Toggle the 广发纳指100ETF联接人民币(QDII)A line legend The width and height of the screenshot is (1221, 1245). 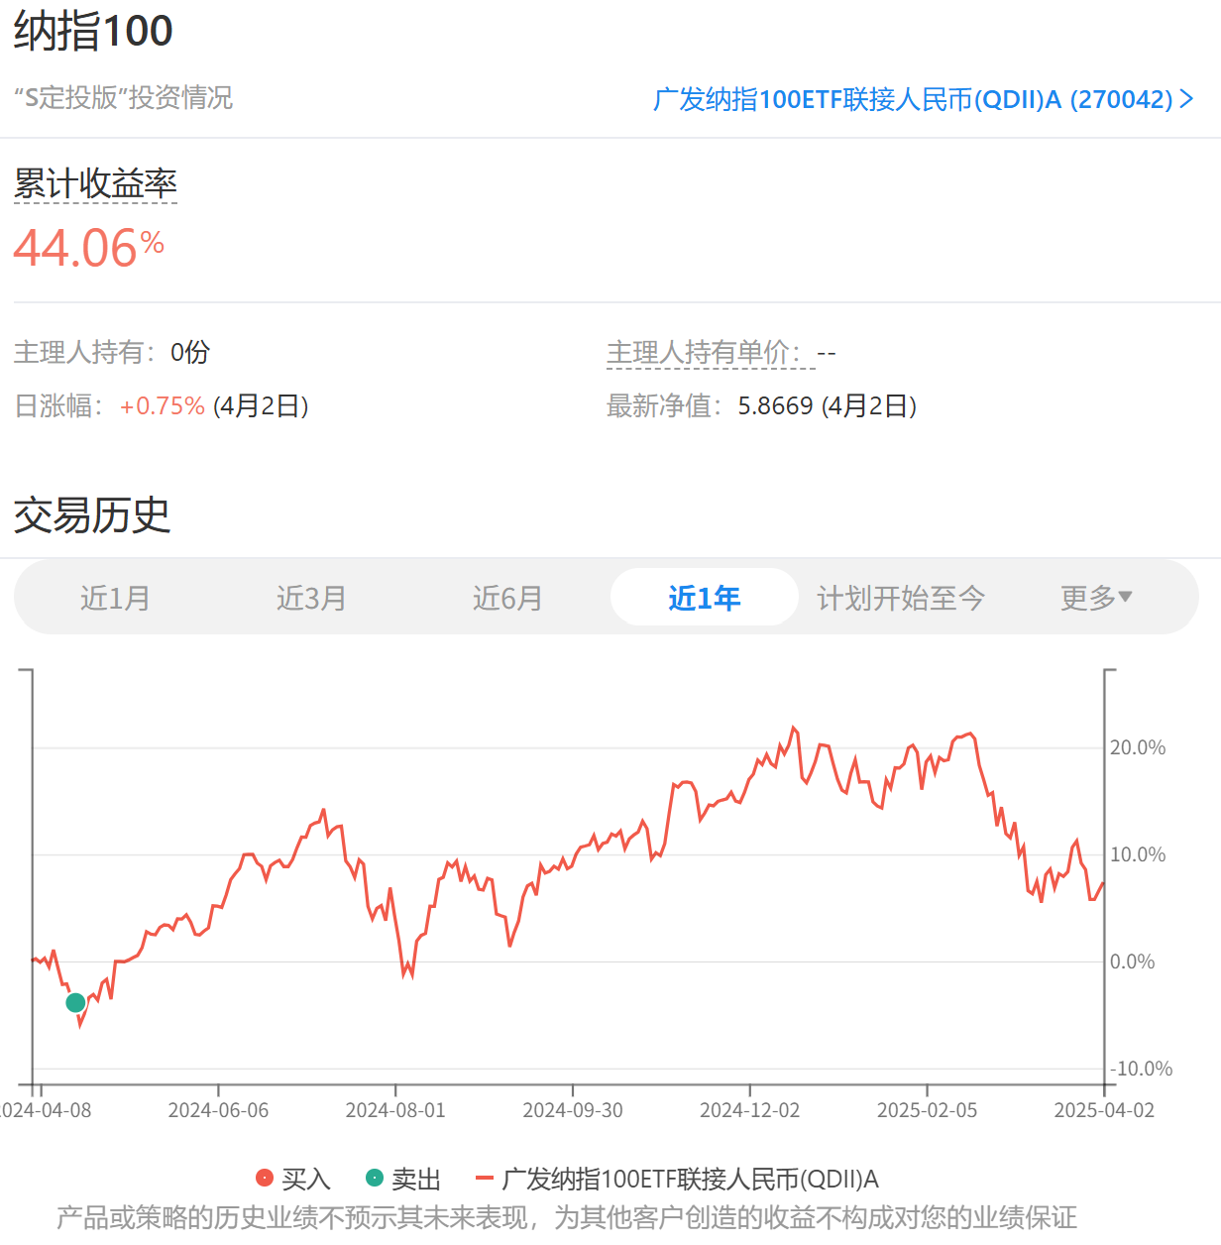(x=677, y=1179)
